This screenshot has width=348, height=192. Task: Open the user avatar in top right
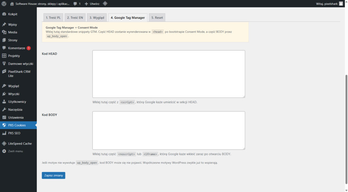point(341,4)
